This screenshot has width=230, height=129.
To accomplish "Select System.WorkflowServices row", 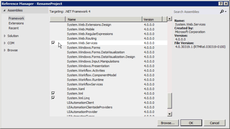I will pyautogui.click(x=108, y=84).
